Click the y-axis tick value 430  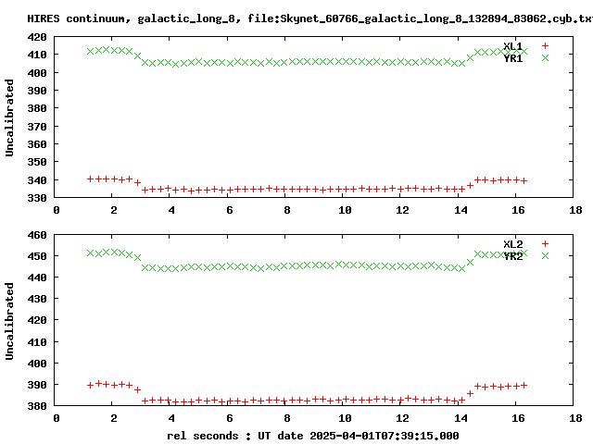click(37, 299)
